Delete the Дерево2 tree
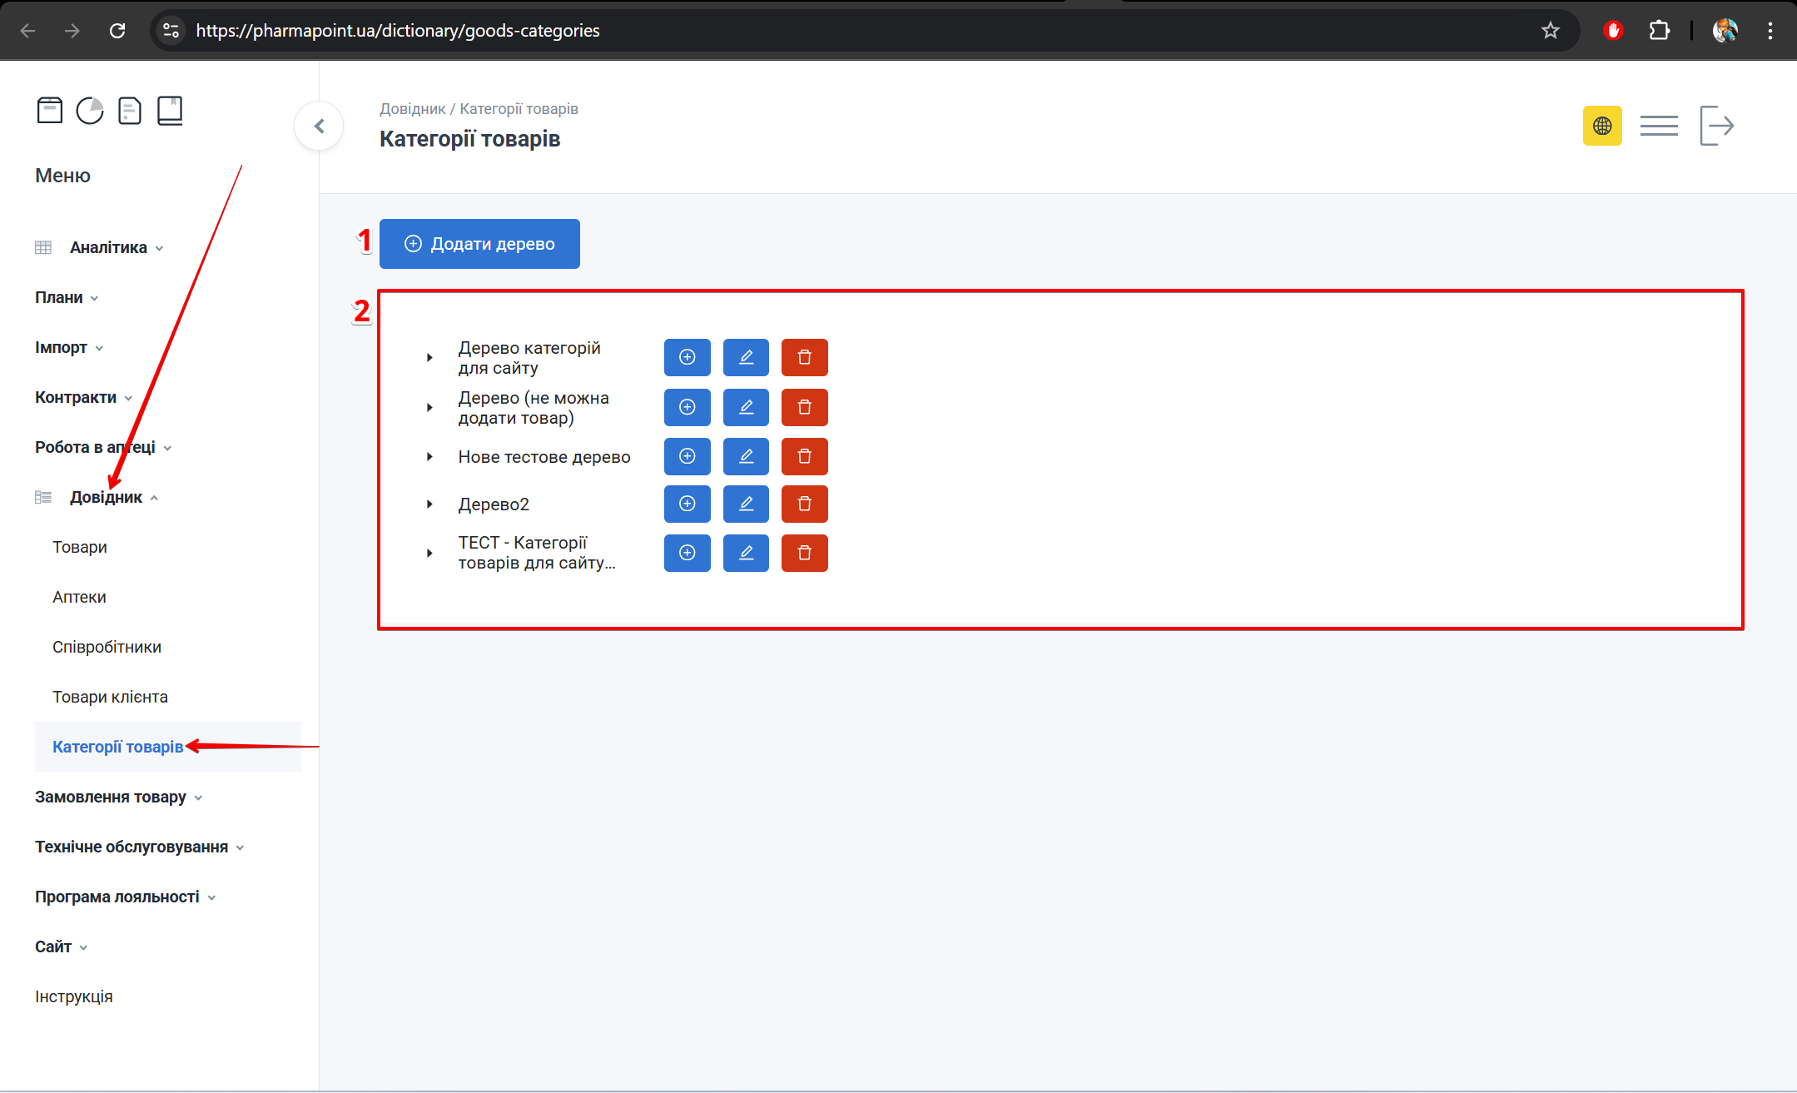The height and width of the screenshot is (1093, 1797). pos(804,504)
